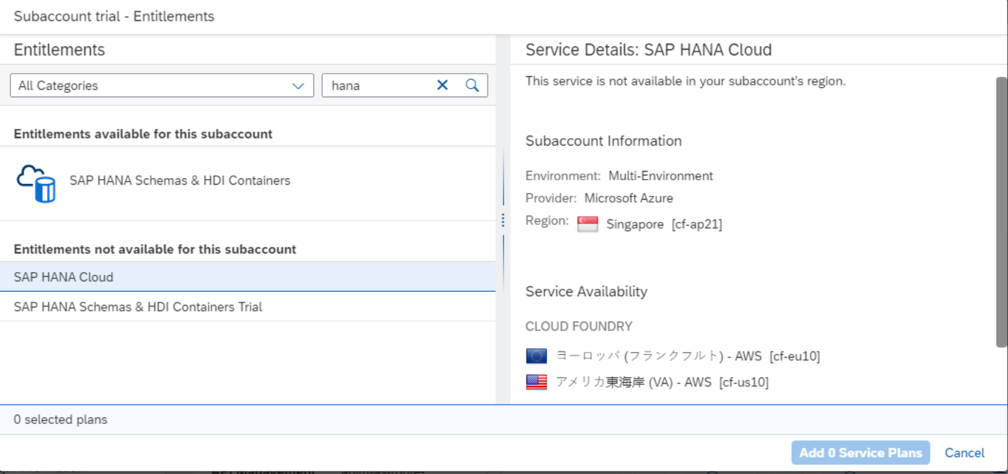
Task: Clear the "hana" search text with the X icon
Action: (442, 86)
